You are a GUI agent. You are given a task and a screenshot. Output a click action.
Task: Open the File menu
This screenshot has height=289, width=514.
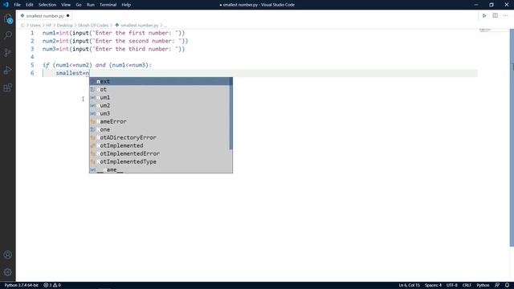click(x=17, y=5)
